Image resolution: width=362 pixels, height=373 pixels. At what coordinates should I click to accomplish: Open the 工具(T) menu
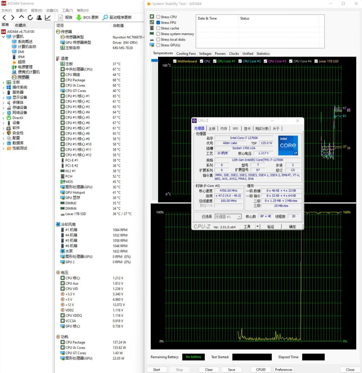point(67,10)
